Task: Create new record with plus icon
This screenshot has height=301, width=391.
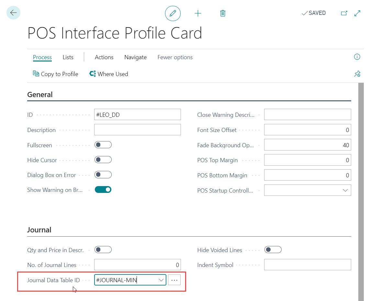Action: (198, 13)
